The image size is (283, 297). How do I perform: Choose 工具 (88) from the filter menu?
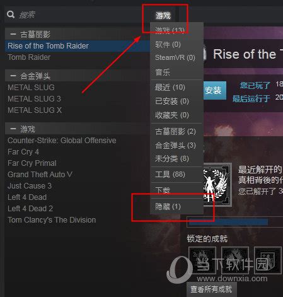[x=170, y=174]
